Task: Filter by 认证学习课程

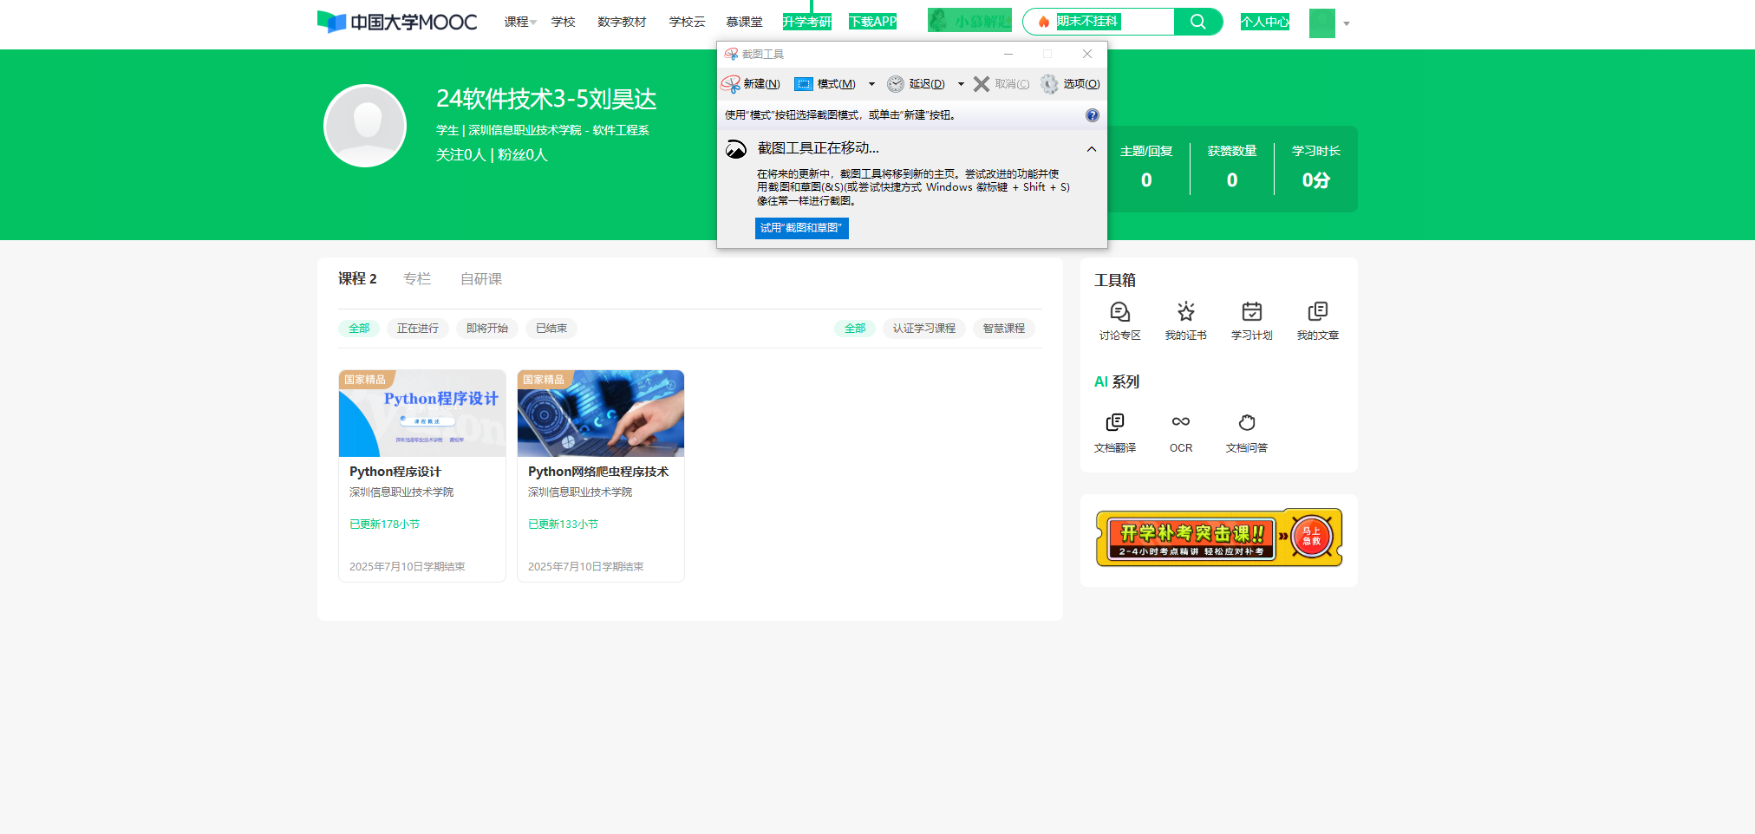Action: 924,329
